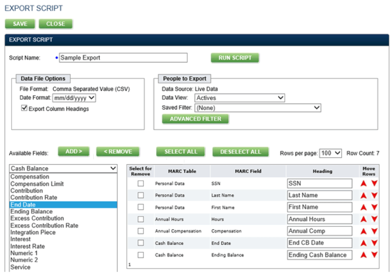This screenshot has height=273, width=391.
Task: Edit the Annual Hours heading field
Action: tap(320, 219)
